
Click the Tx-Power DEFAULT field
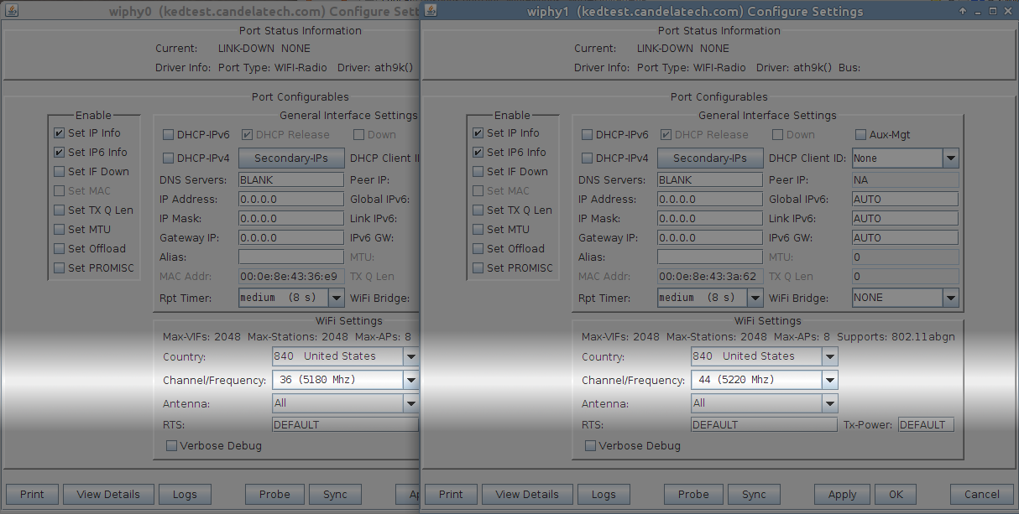tap(926, 425)
